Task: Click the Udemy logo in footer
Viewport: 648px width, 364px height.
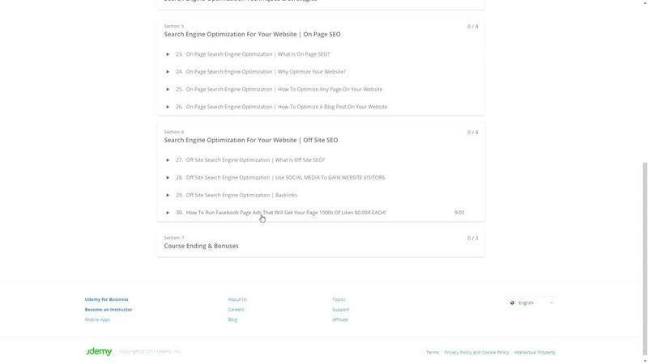Action: [x=99, y=352]
